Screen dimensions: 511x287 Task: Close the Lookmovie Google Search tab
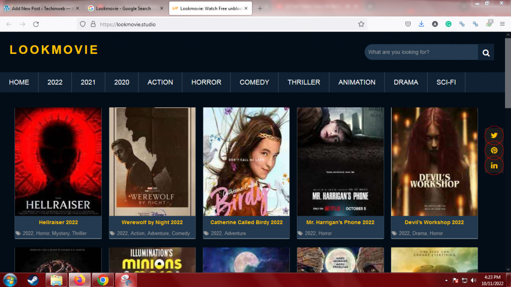coord(162,8)
